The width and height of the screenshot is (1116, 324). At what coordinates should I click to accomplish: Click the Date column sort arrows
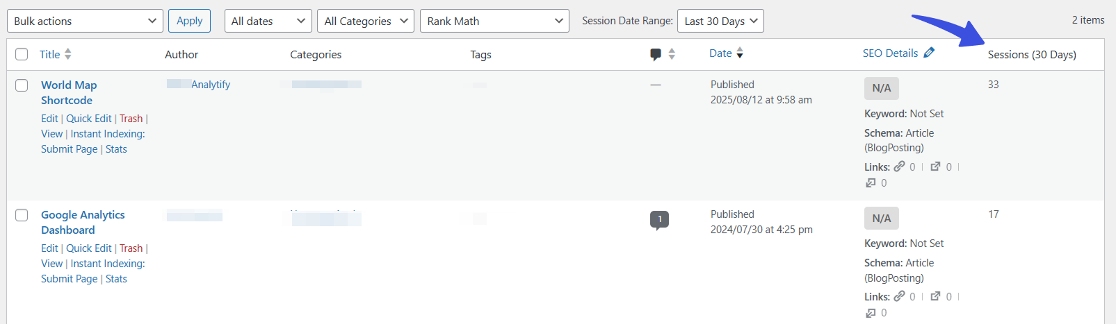pyautogui.click(x=740, y=53)
